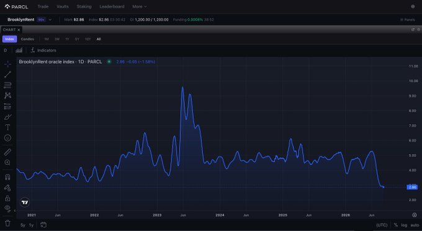Viewport: 422px width, 231px height.
Task: Click the 1y range at chart bottom
Action: 31,225
